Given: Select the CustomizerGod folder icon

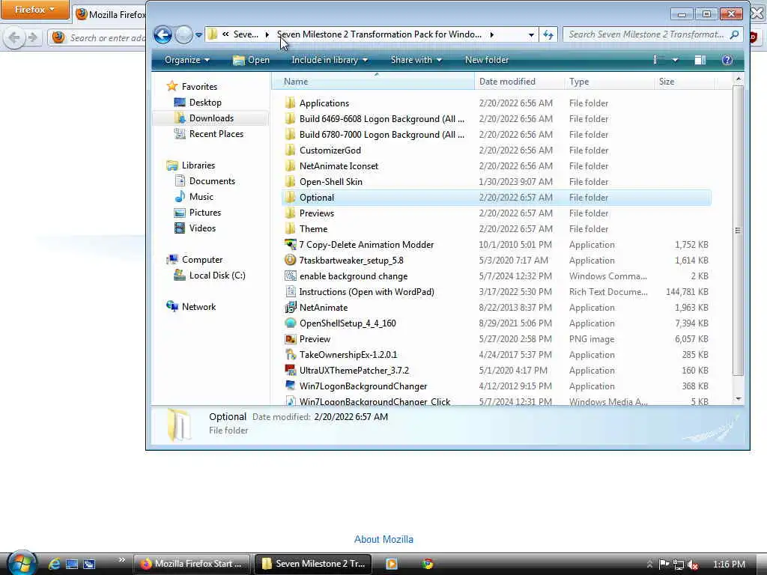Looking at the screenshot, I should click(x=290, y=150).
